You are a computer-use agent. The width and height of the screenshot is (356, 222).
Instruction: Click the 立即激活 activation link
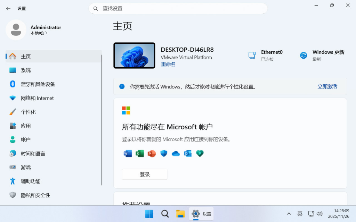coord(327,86)
